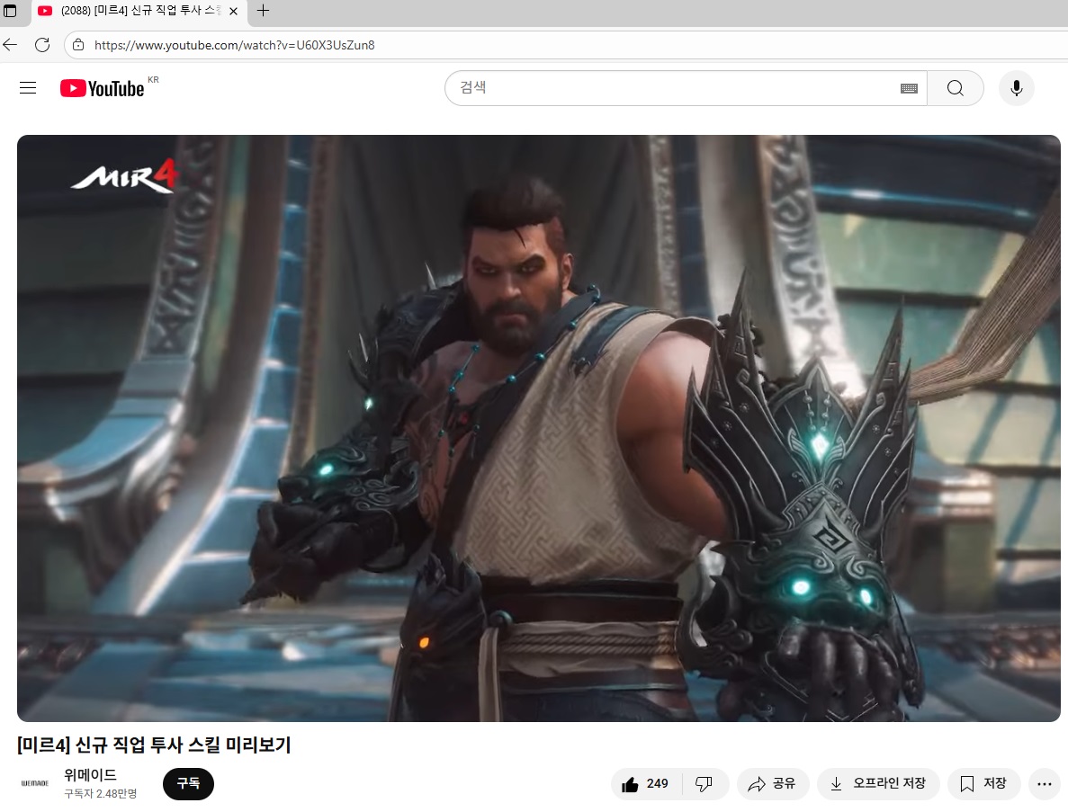Click the offline save download button (오프라인 저장)
Screen dimensions: 1068x812
[877, 784]
